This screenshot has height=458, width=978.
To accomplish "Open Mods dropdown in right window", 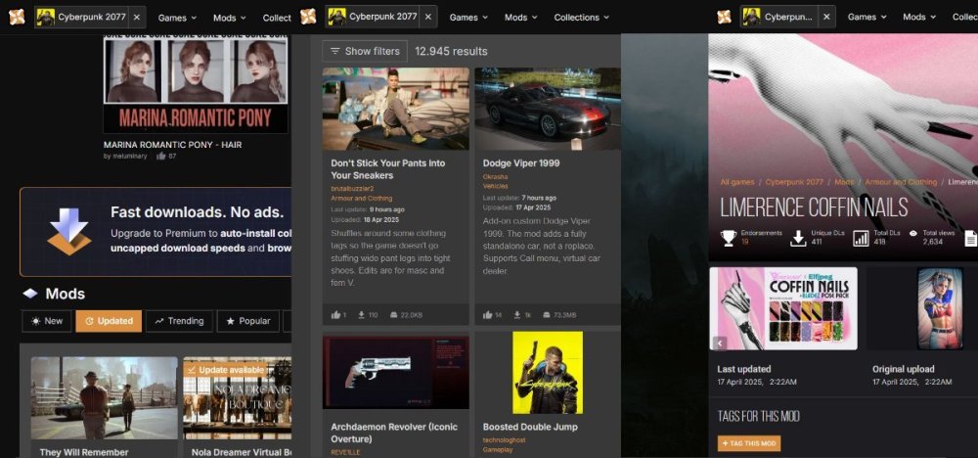I will [919, 18].
